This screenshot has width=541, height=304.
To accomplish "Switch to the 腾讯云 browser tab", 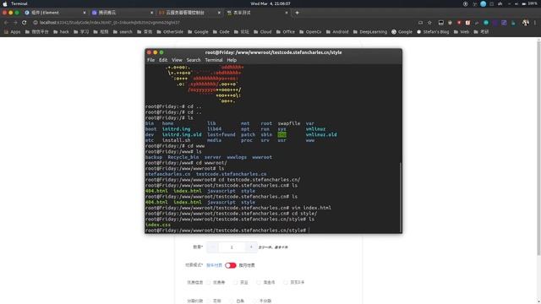I will (123, 13).
